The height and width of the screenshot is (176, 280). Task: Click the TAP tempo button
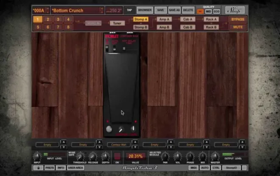coord(129,10)
